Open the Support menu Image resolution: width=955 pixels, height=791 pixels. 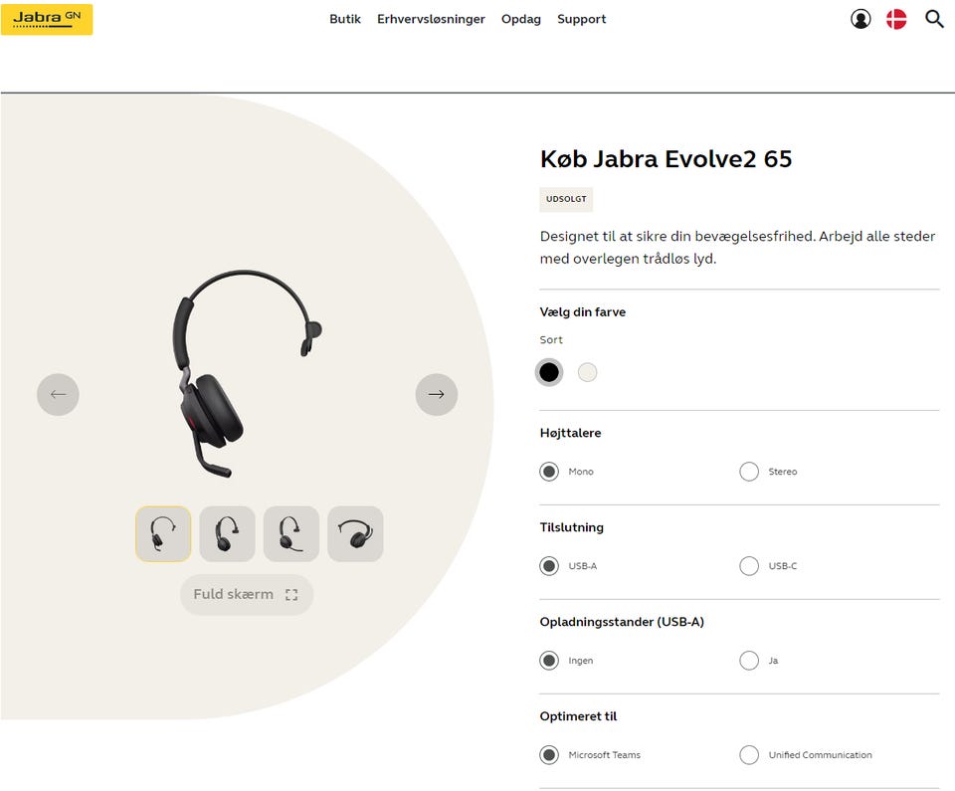581,19
